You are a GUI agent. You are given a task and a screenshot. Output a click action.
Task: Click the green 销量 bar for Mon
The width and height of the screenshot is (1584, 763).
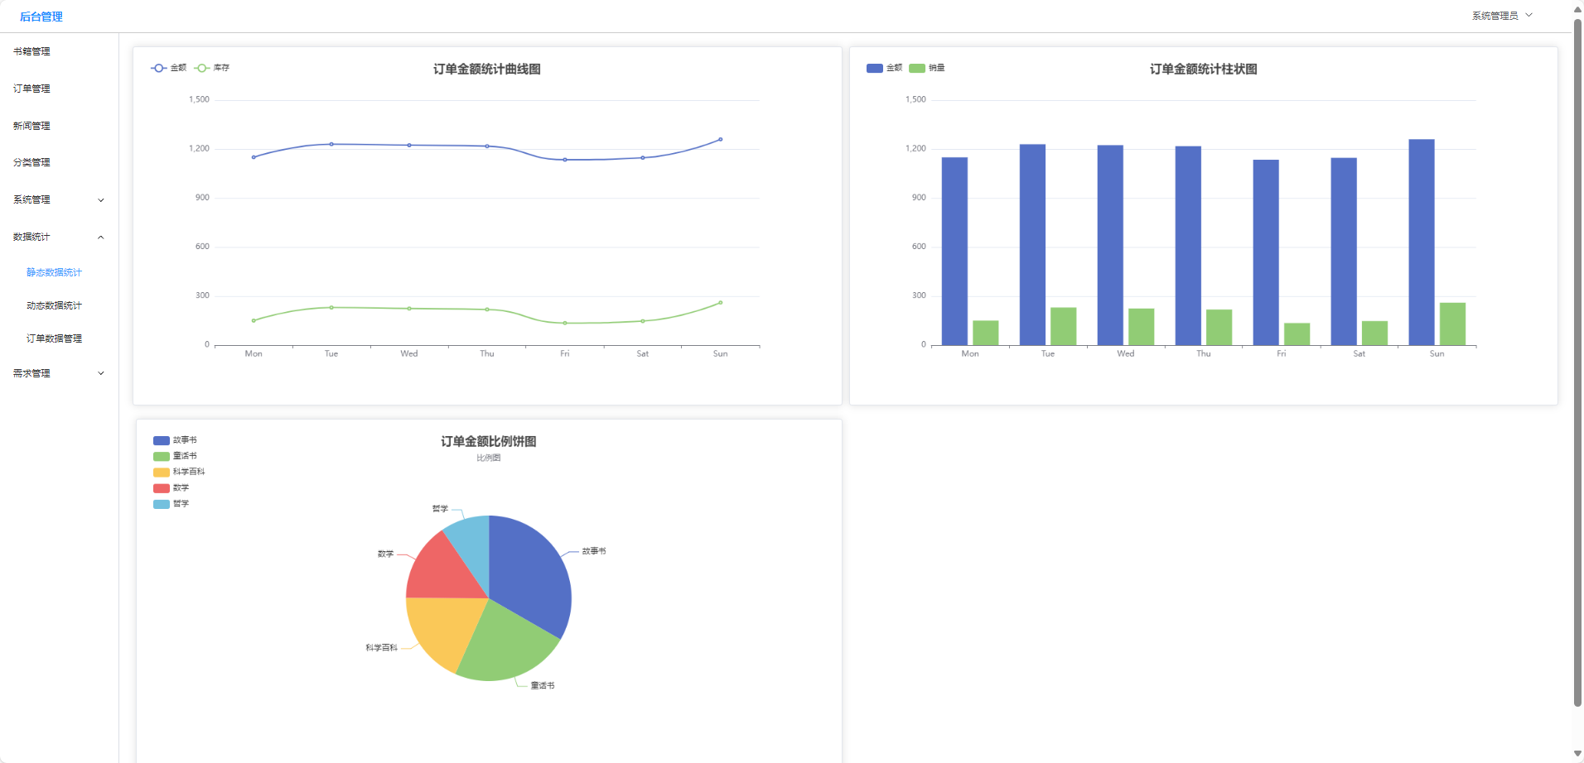(986, 333)
